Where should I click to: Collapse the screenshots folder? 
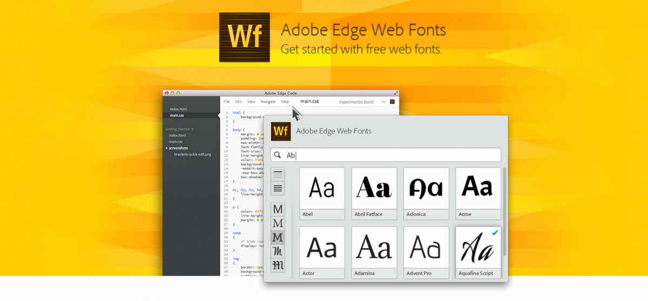tap(167, 148)
